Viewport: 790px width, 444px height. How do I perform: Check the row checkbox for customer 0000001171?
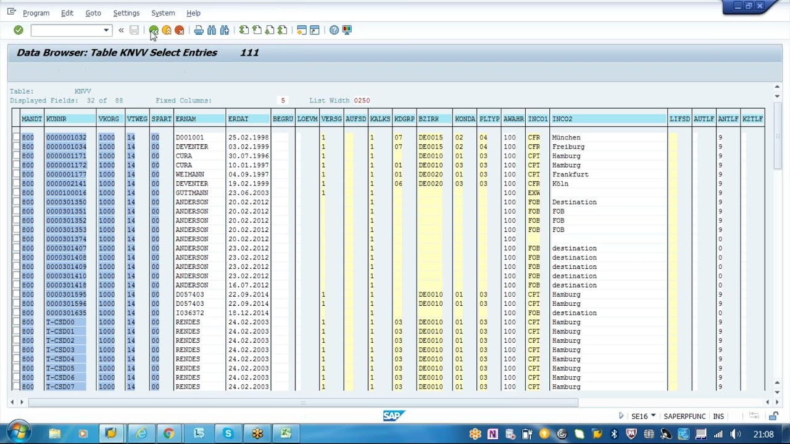pos(16,156)
